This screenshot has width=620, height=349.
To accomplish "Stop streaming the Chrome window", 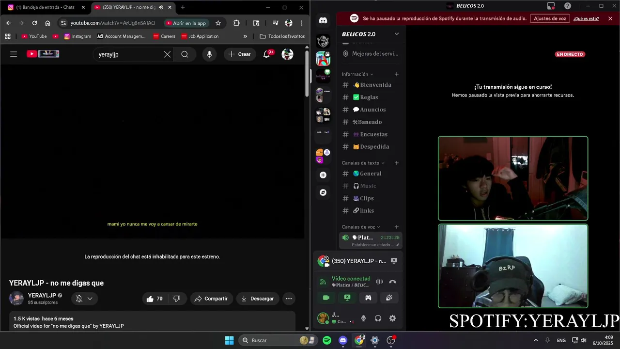I will [x=394, y=261].
